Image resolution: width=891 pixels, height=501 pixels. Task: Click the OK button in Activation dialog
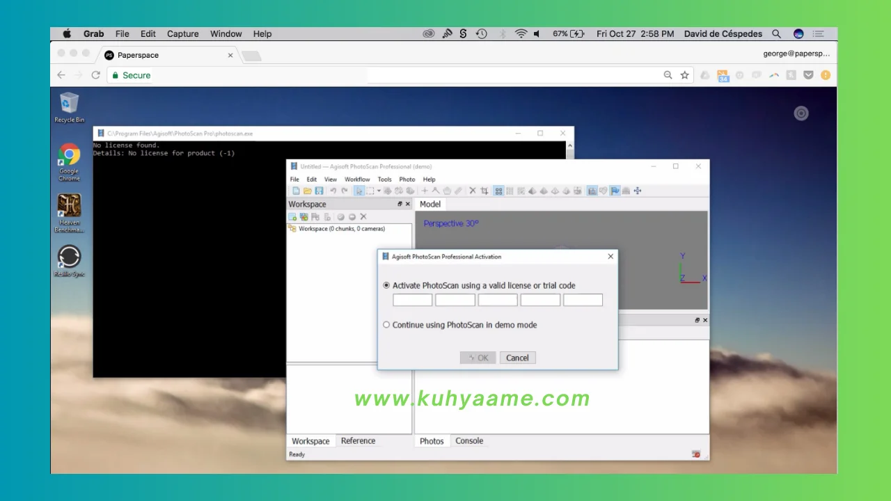click(x=478, y=358)
